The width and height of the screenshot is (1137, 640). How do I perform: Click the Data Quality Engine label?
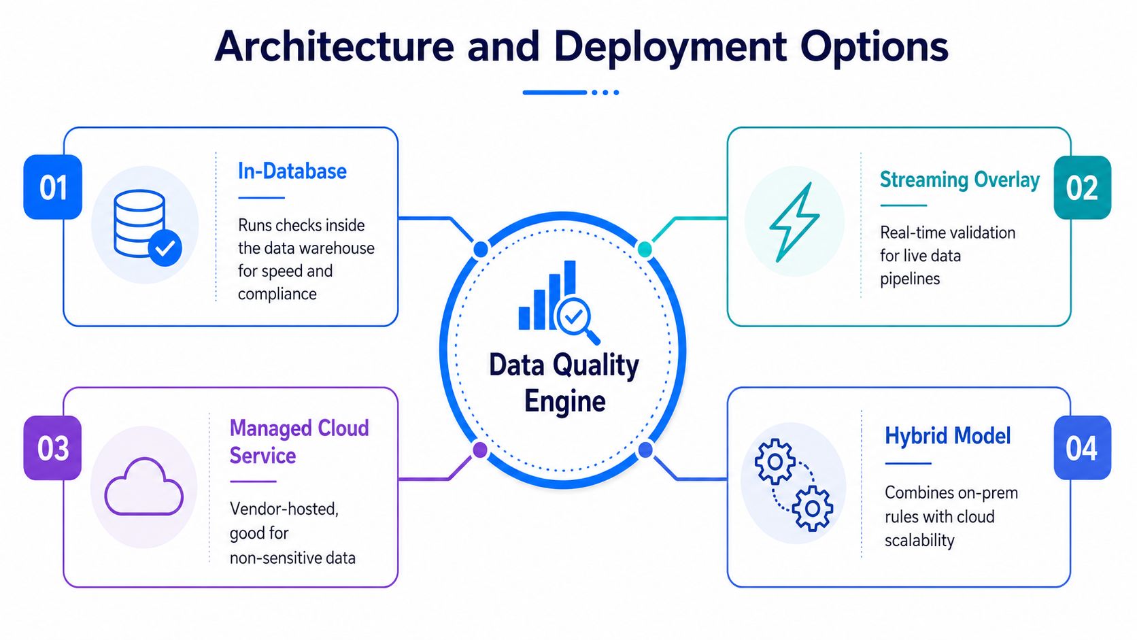[x=564, y=383]
